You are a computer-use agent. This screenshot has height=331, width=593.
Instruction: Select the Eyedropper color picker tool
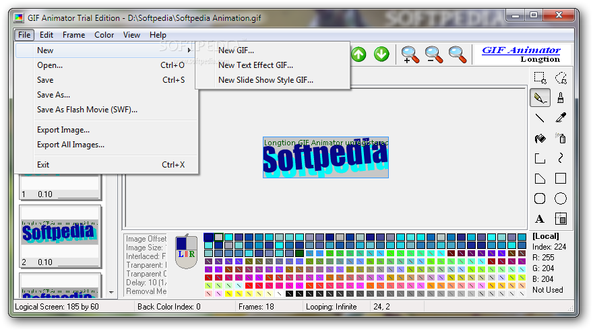click(561, 118)
